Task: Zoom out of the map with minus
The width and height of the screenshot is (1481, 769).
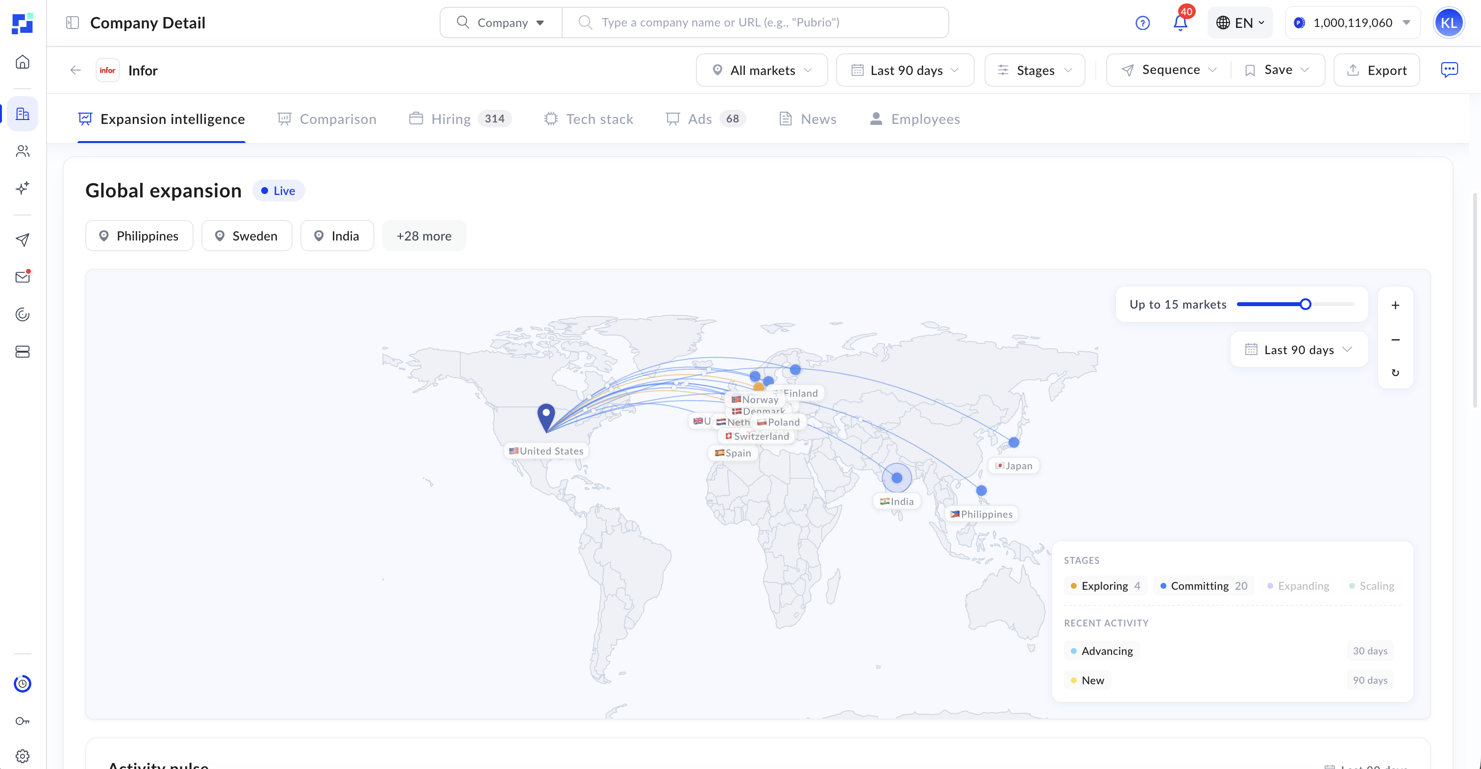Action: tap(1395, 339)
